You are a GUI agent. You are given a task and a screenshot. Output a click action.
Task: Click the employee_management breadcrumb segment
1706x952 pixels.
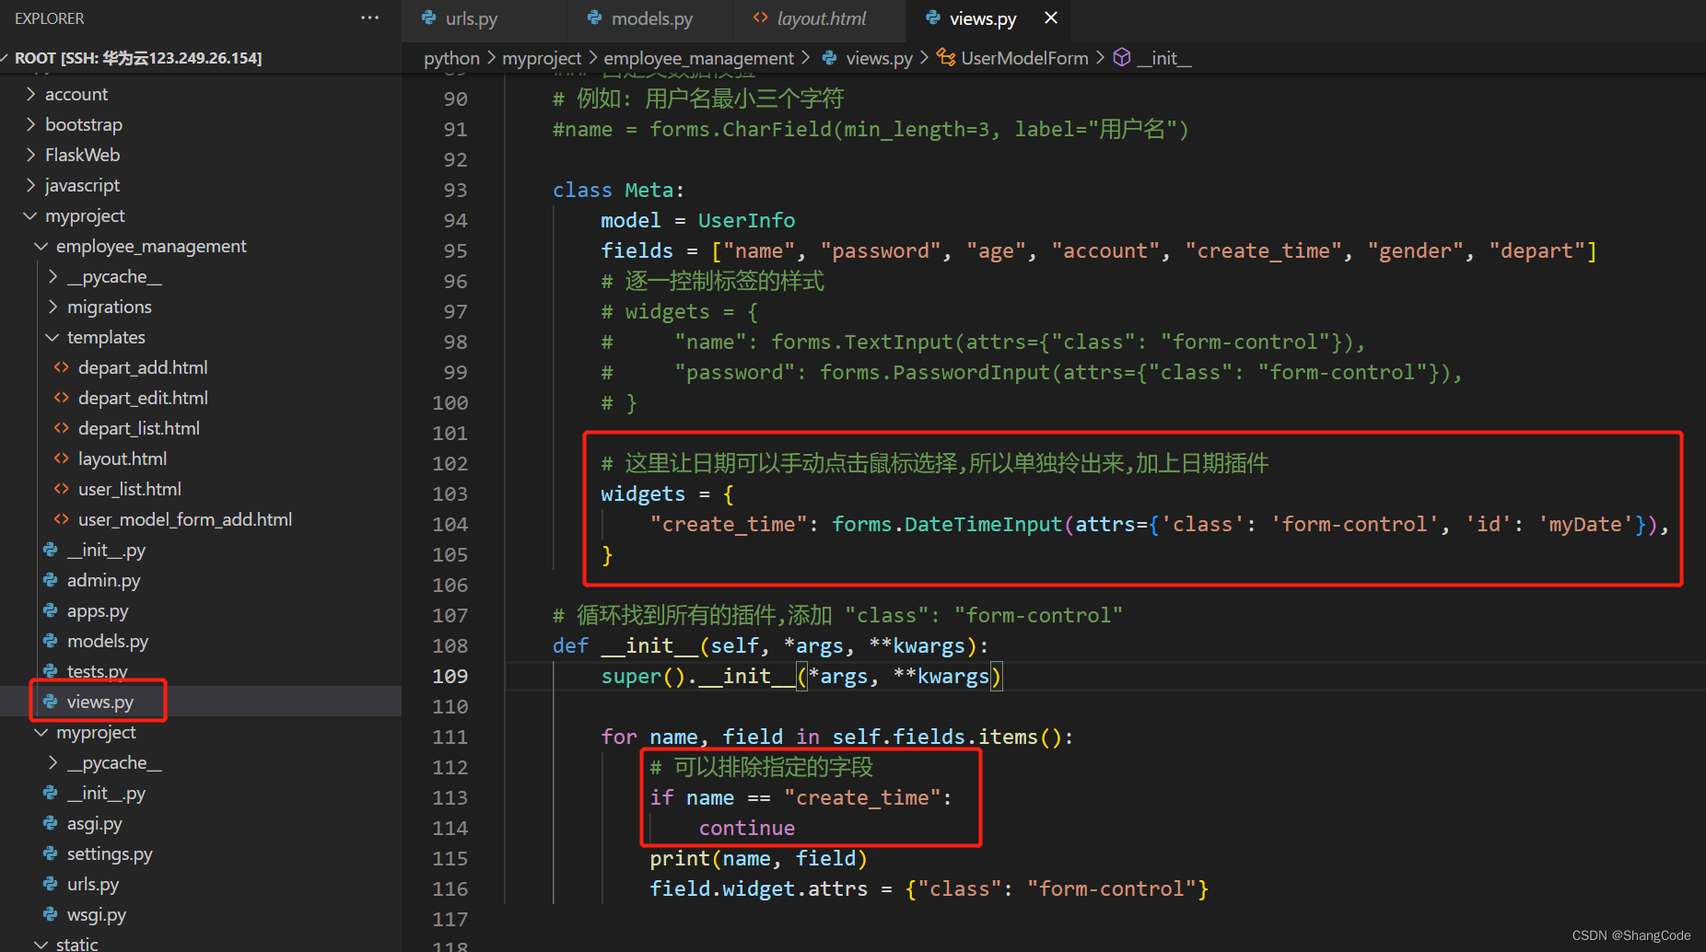pos(698,58)
